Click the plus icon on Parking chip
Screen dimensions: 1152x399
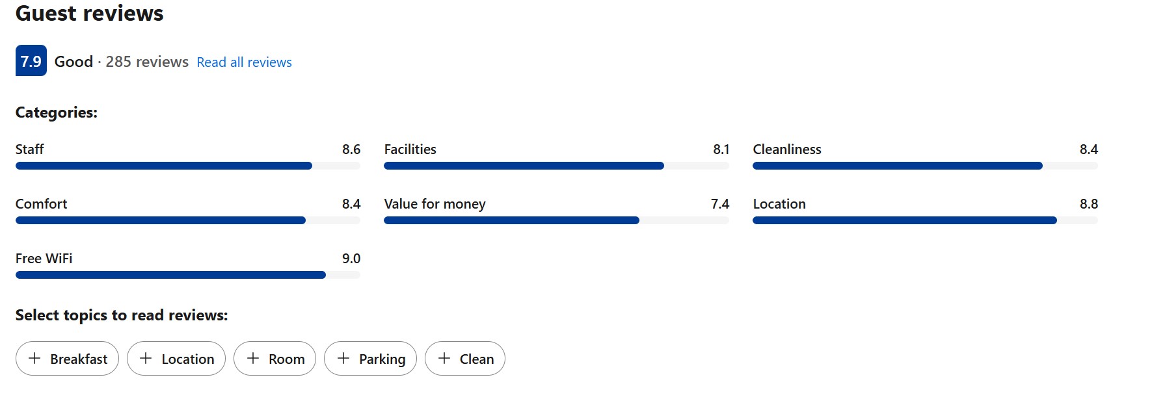point(343,358)
